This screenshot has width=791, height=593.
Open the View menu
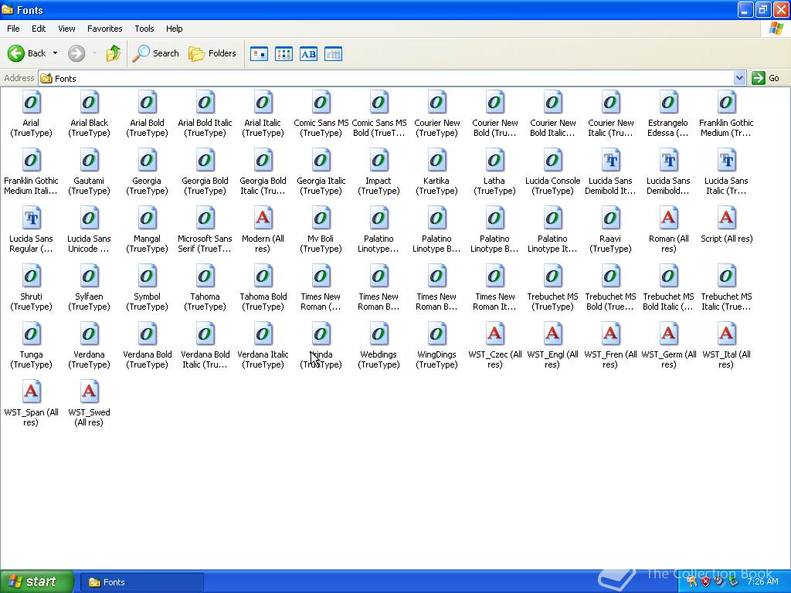(x=66, y=29)
